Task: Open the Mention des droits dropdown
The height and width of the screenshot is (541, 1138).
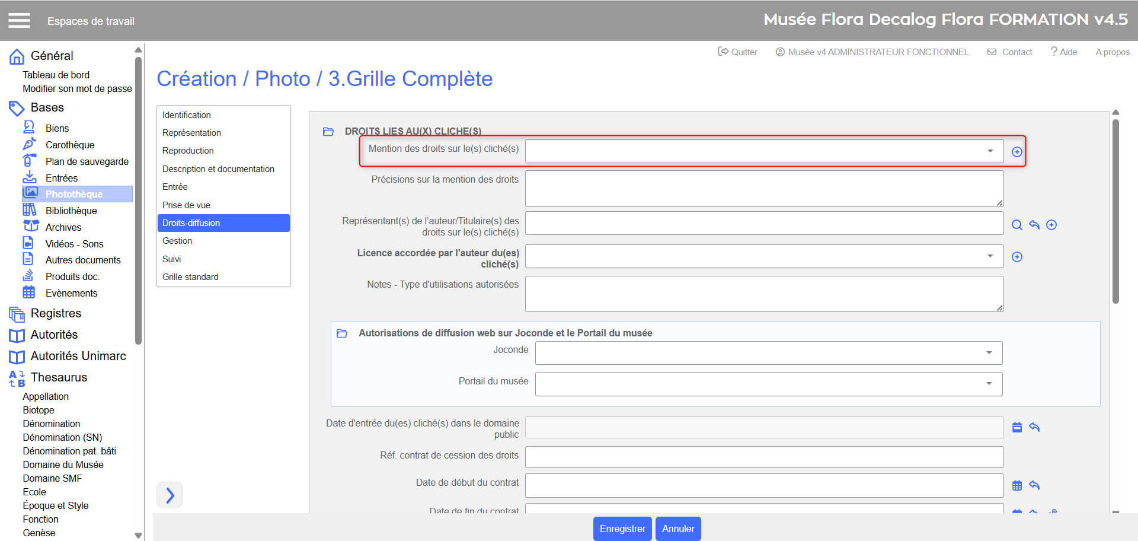Action: coord(764,151)
